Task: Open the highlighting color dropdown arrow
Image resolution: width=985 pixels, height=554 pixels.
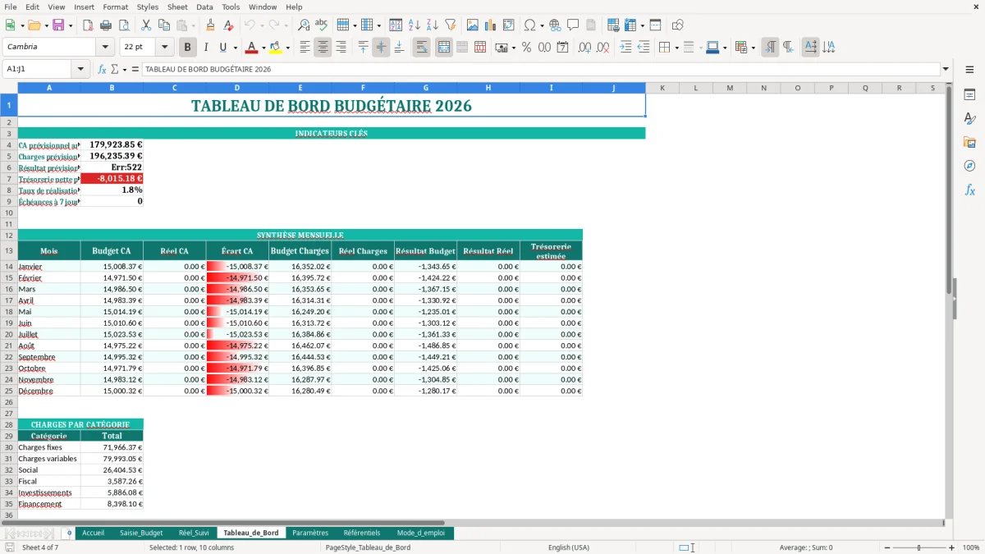Action: tap(287, 48)
